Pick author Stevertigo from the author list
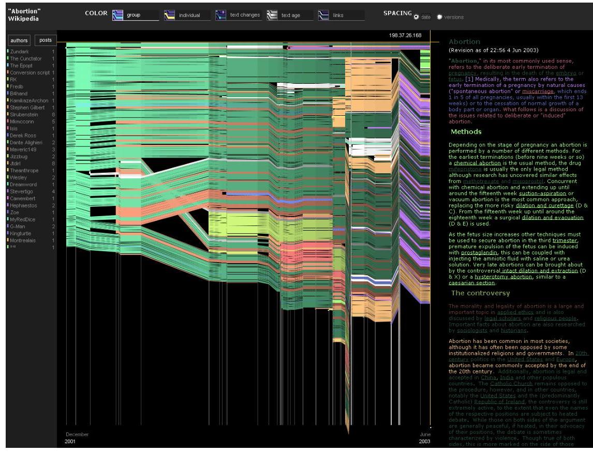Screen dimensions: 593x452 (22, 191)
